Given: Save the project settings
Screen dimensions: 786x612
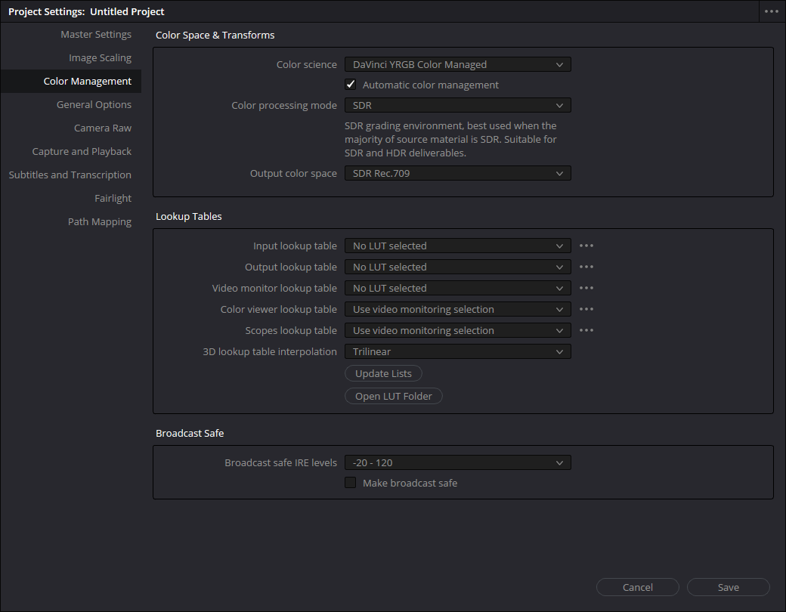Looking at the screenshot, I should [x=728, y=587].
